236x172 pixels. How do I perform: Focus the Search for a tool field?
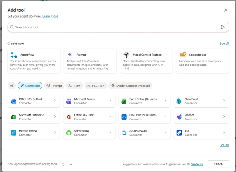click(118, 27)
